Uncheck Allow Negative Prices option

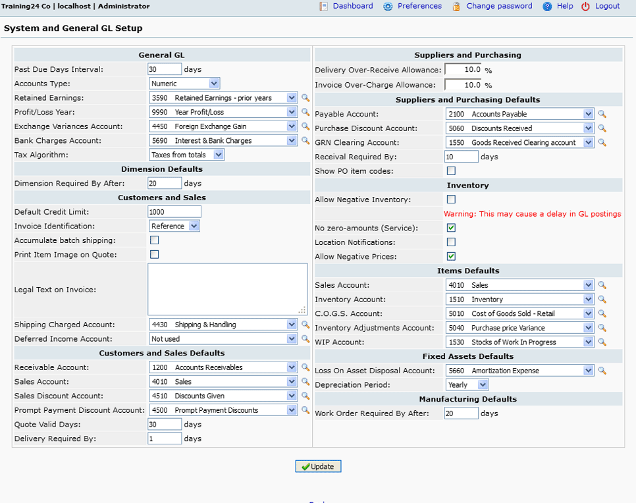click(451, 256)
